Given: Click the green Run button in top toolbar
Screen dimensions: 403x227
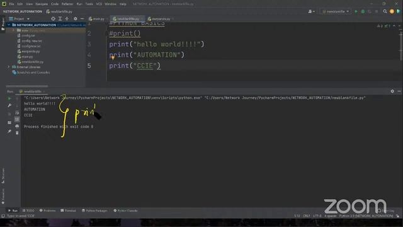Looking at the screenshot, I should coord(356,11).
